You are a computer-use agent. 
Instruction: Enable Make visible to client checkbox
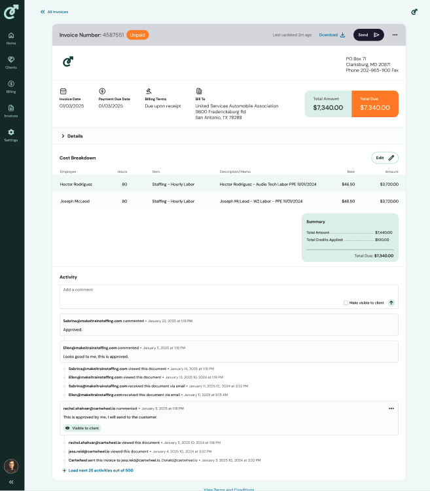[x=346, y=303]
